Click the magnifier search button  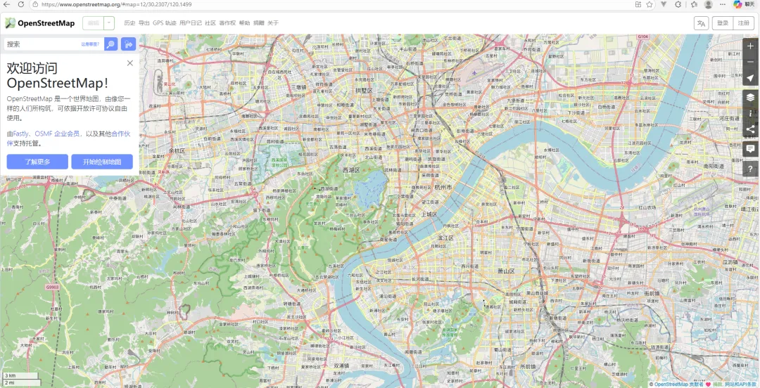[111, 44]
